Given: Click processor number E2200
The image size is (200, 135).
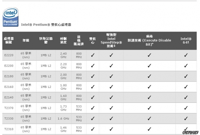Looking at the screenshot, I should (x=9, y=66).
